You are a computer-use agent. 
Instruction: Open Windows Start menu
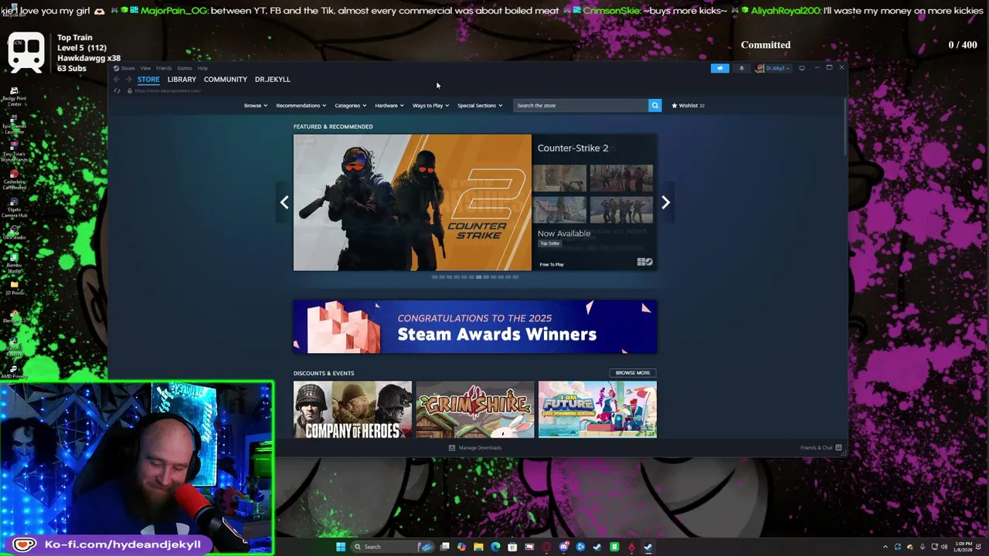click(x=341, y=547)
